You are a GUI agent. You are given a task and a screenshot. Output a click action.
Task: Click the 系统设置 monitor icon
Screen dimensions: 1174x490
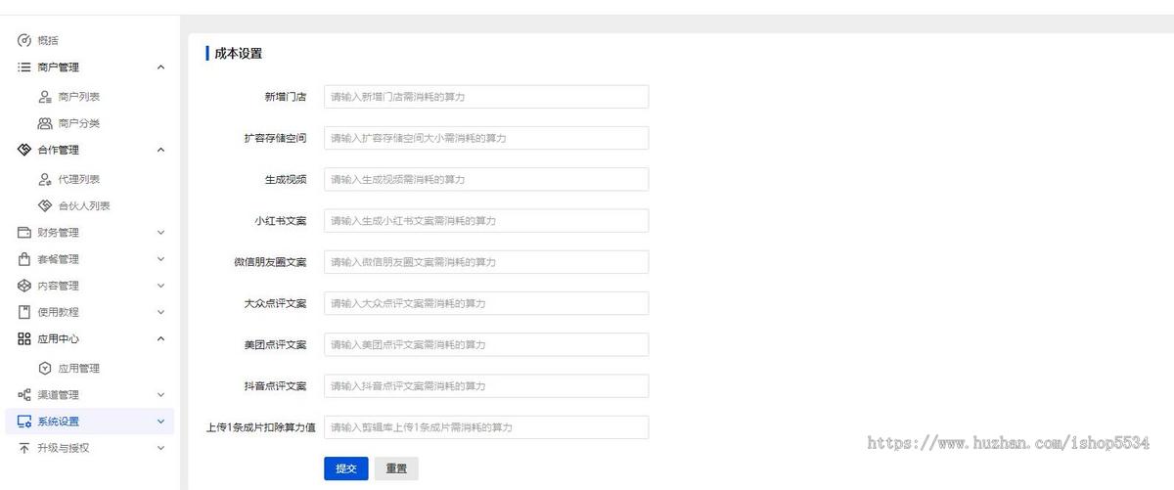coord(24,422)
